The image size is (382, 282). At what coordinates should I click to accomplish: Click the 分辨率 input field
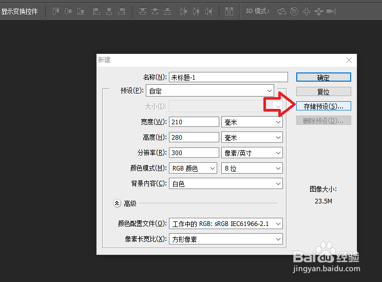tap(194, 153)
